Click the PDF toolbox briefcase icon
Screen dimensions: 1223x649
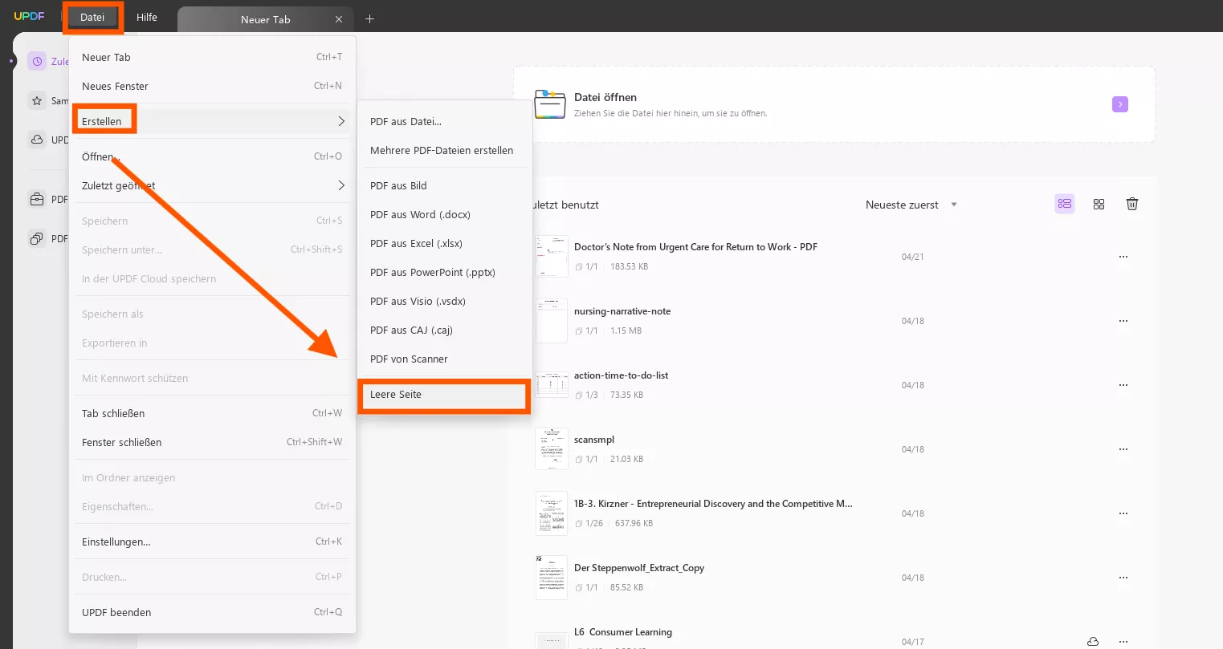pos(37,199)
